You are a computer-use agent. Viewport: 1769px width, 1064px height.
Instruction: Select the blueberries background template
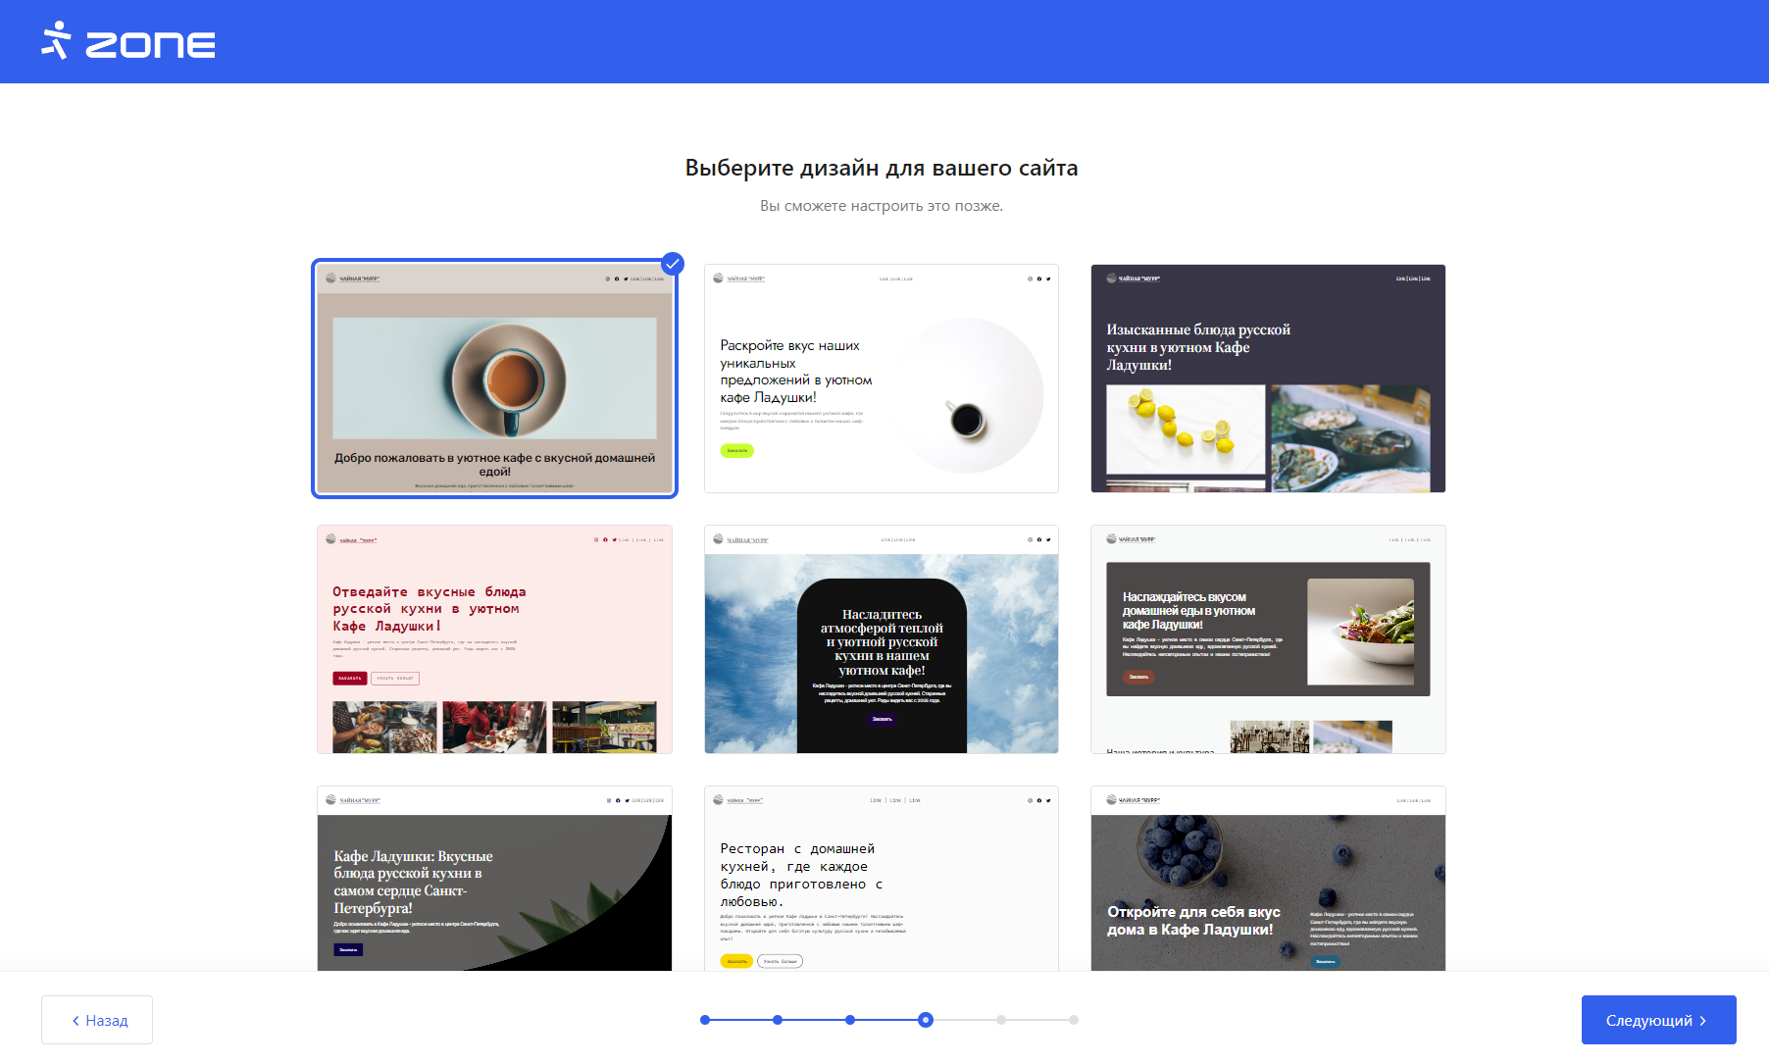(x=1267, y=879)
